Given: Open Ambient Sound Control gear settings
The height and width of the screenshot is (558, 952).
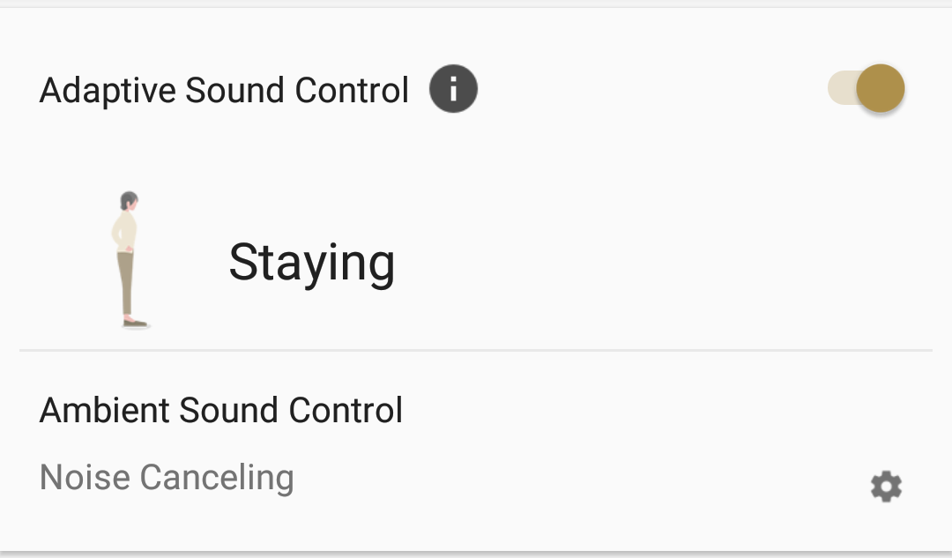Looking at the screenshot, I should [x=886, y=487].
